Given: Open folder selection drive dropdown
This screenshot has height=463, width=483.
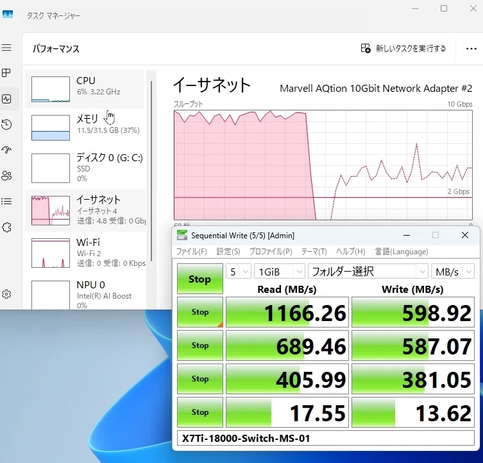Looking at the screenshot, I should coord(368,272).
